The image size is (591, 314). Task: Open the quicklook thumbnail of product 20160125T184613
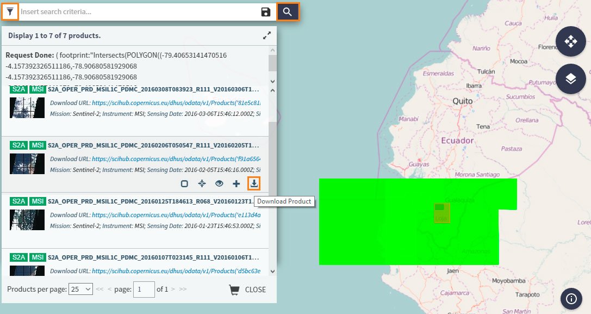[27, 220]
